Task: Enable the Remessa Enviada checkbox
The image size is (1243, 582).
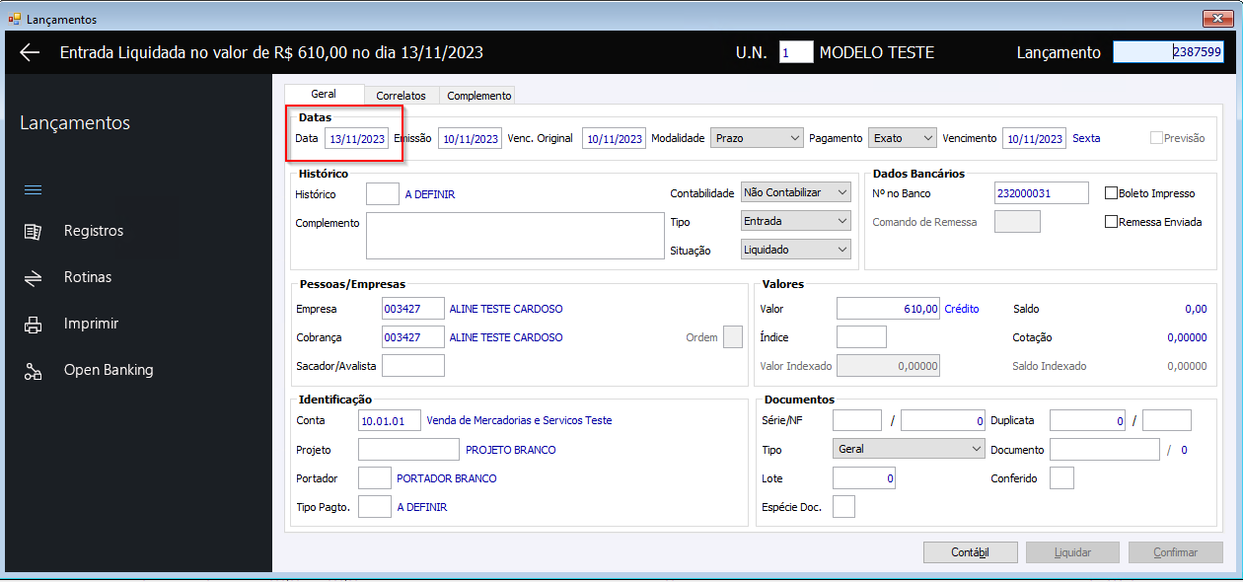Action: click(1111, 222)
